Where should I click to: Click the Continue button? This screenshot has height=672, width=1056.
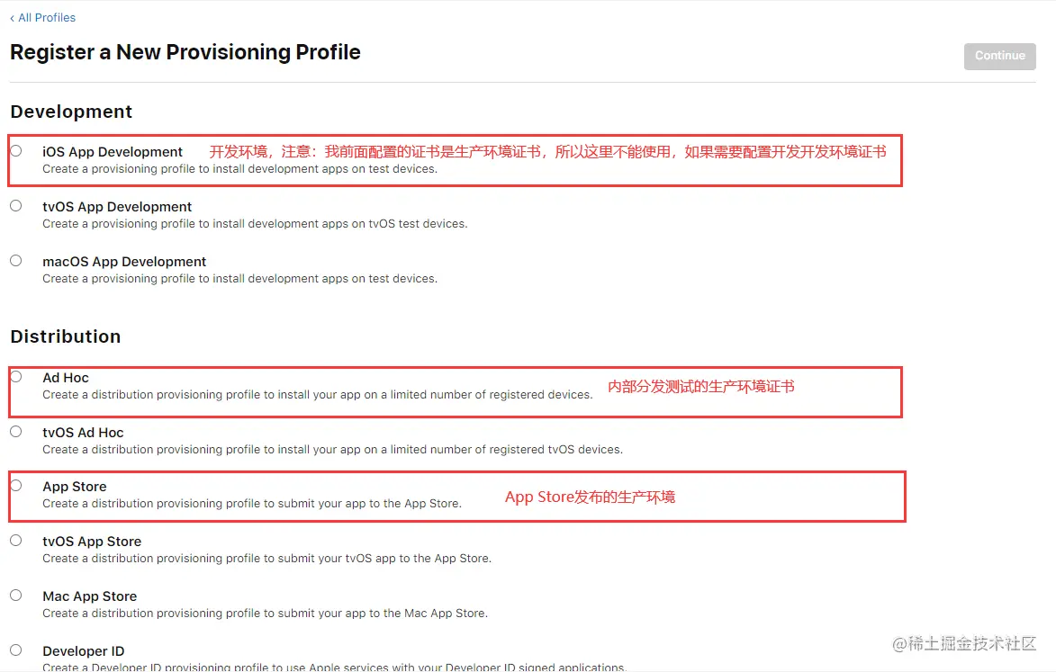pyautogui.click(x=999, y=56)
